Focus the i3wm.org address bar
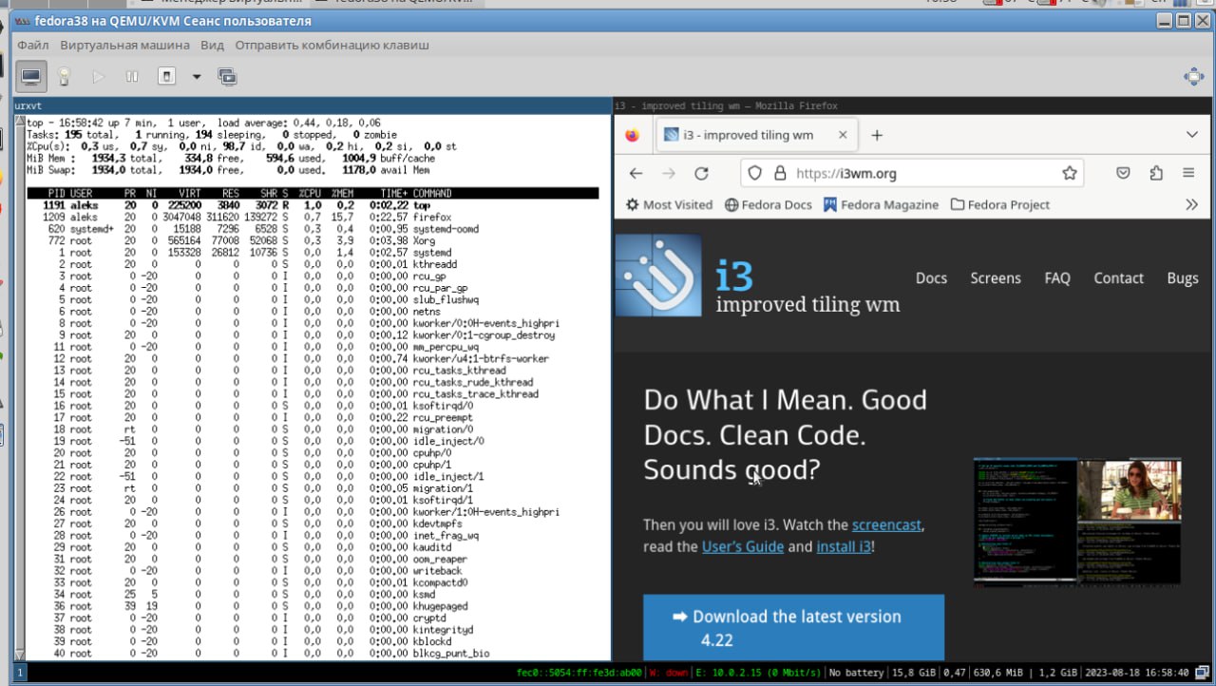Viewport: 1216px width, 686px height. coord(912,173)
